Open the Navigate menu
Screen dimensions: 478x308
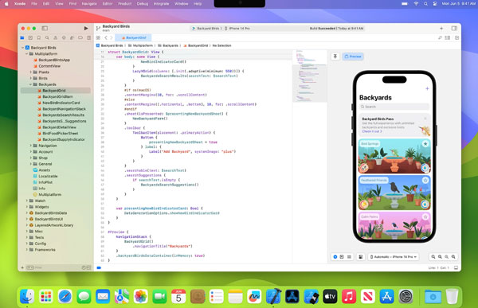[x=89, y=4]
